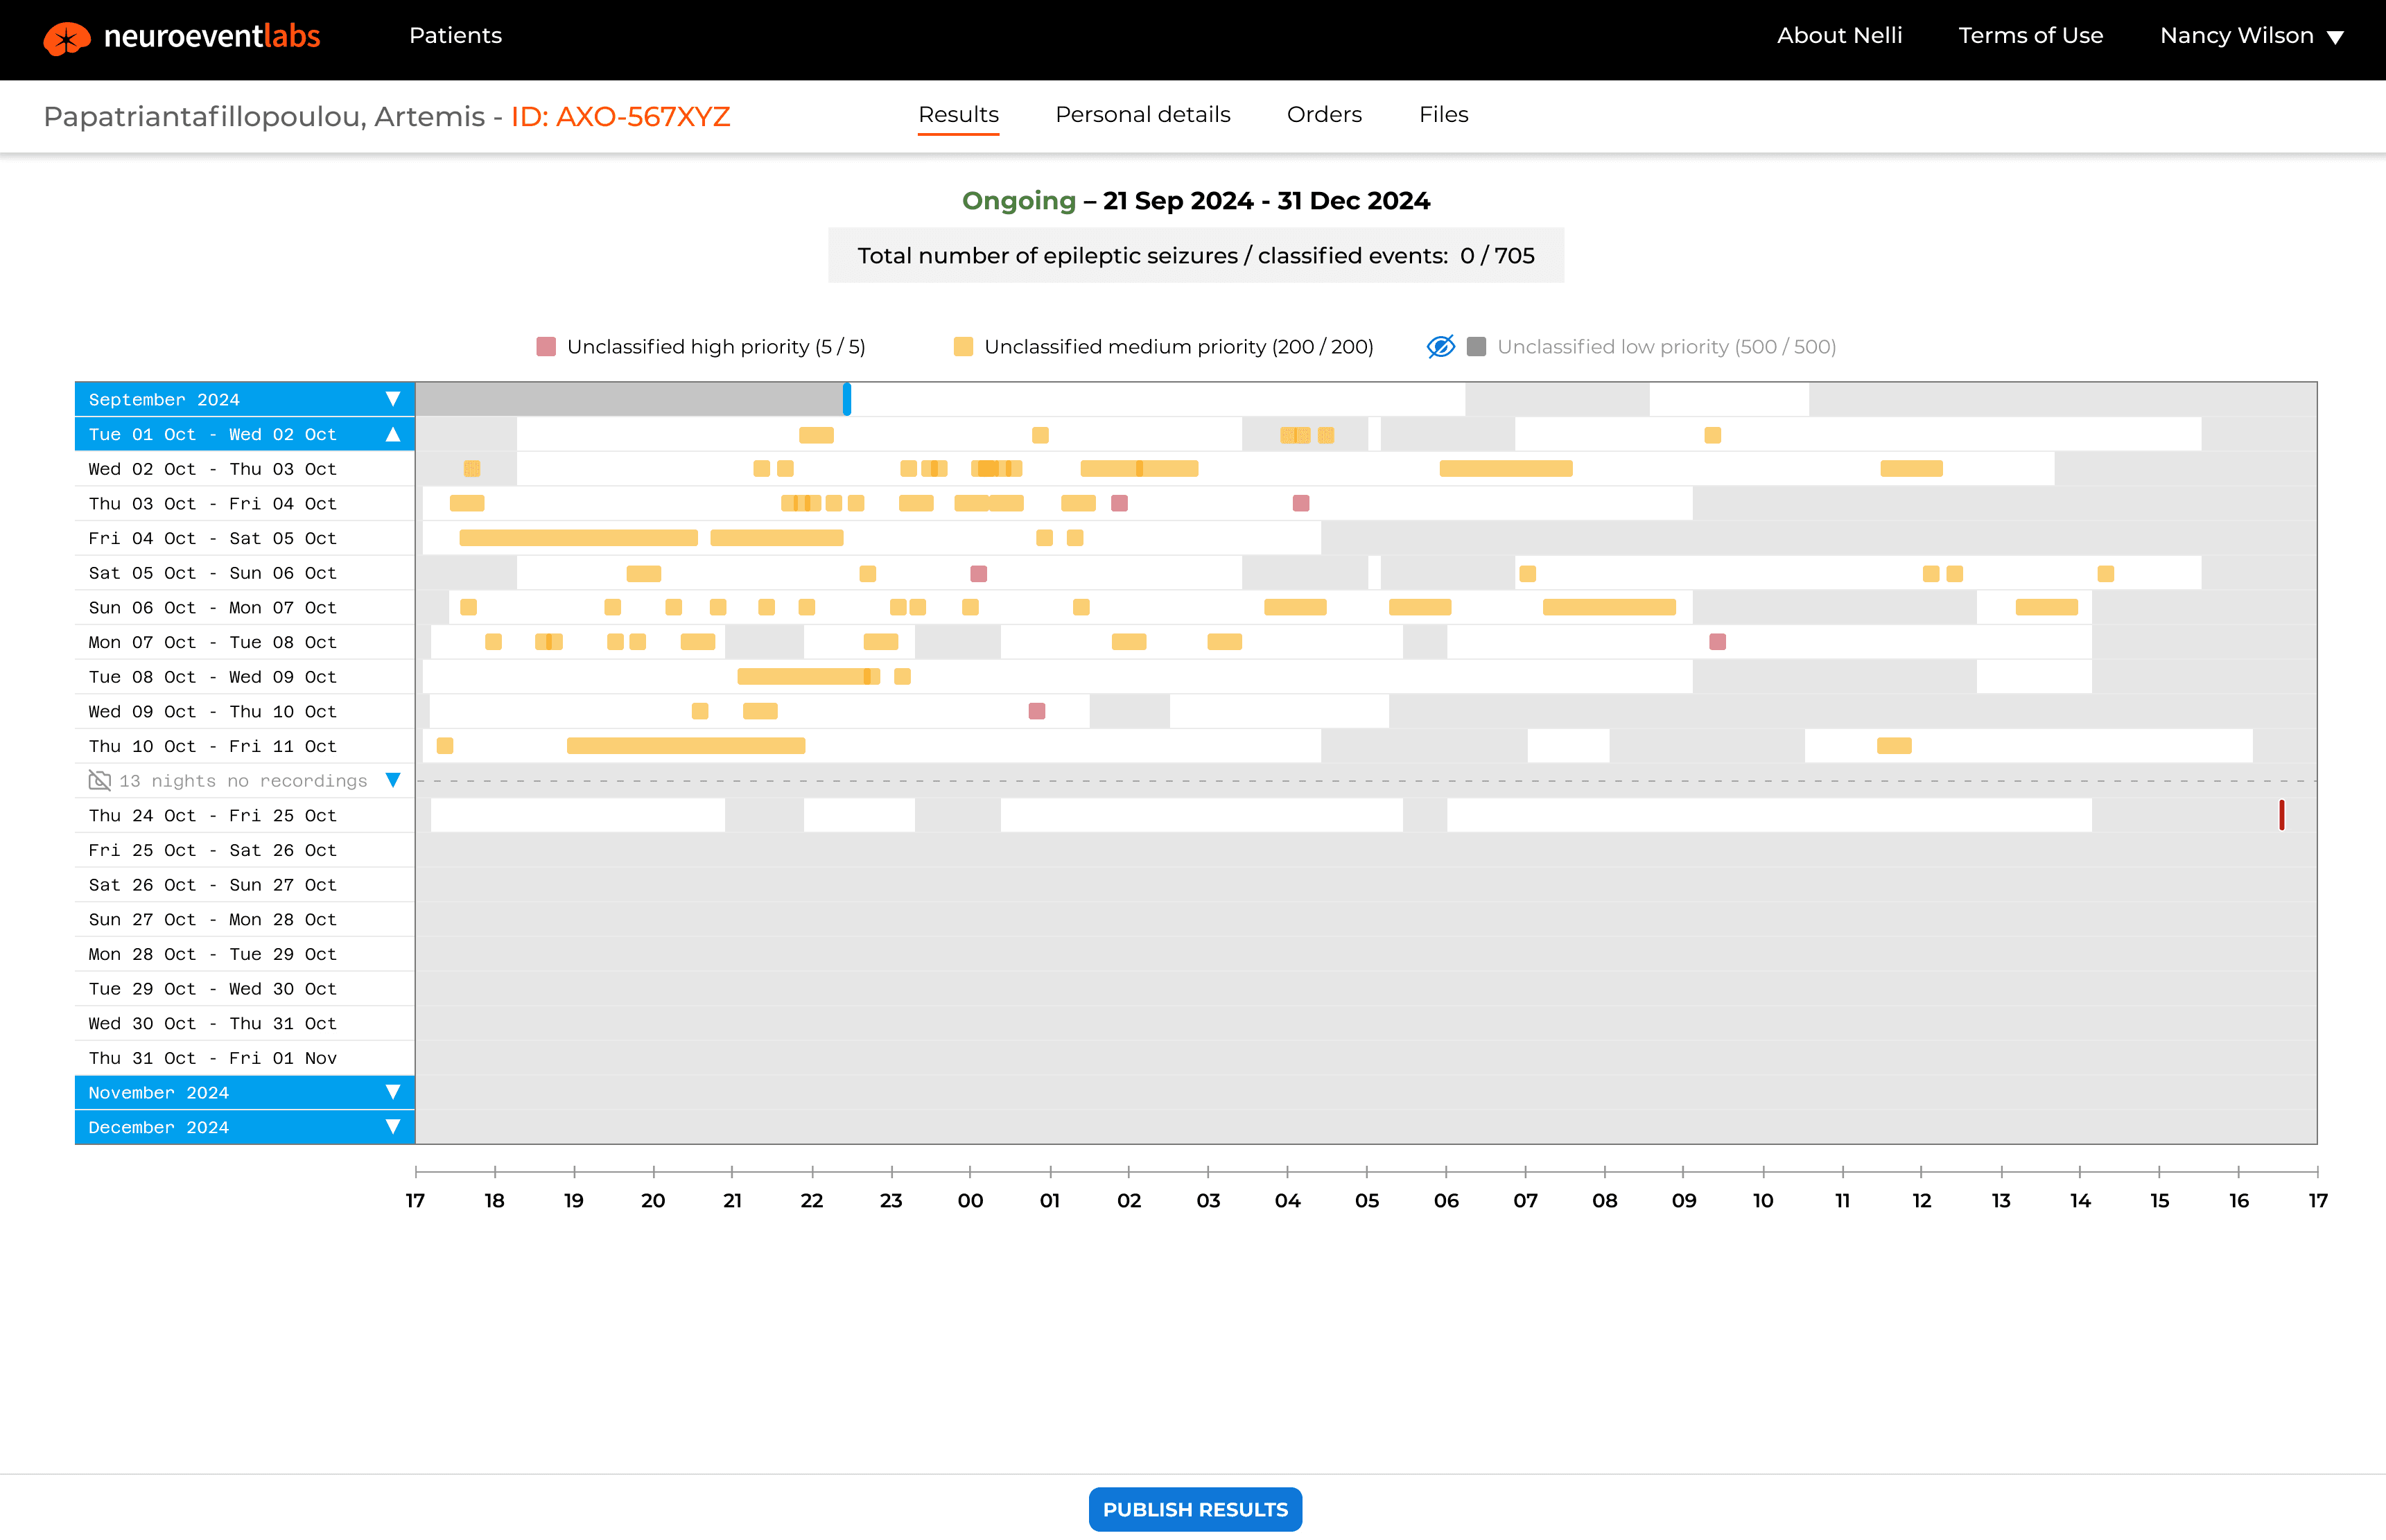Expand the December 2024 section
Screen dimensions: 2386x1540
click(x=393, y=1127)
